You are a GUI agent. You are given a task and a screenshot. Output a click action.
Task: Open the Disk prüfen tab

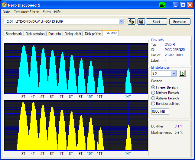(93, 33)
